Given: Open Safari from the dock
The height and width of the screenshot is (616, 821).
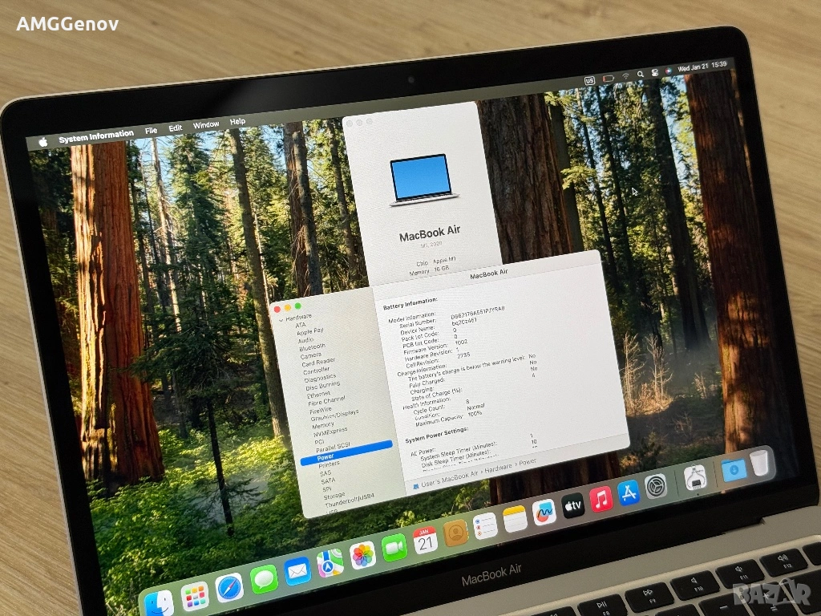Looking at the screenshot, I should click(229, 588).
